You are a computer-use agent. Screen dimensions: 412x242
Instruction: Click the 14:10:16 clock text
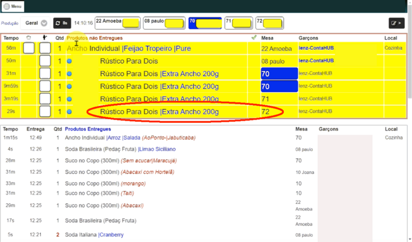pyautogui.click(x=83, y=23)
